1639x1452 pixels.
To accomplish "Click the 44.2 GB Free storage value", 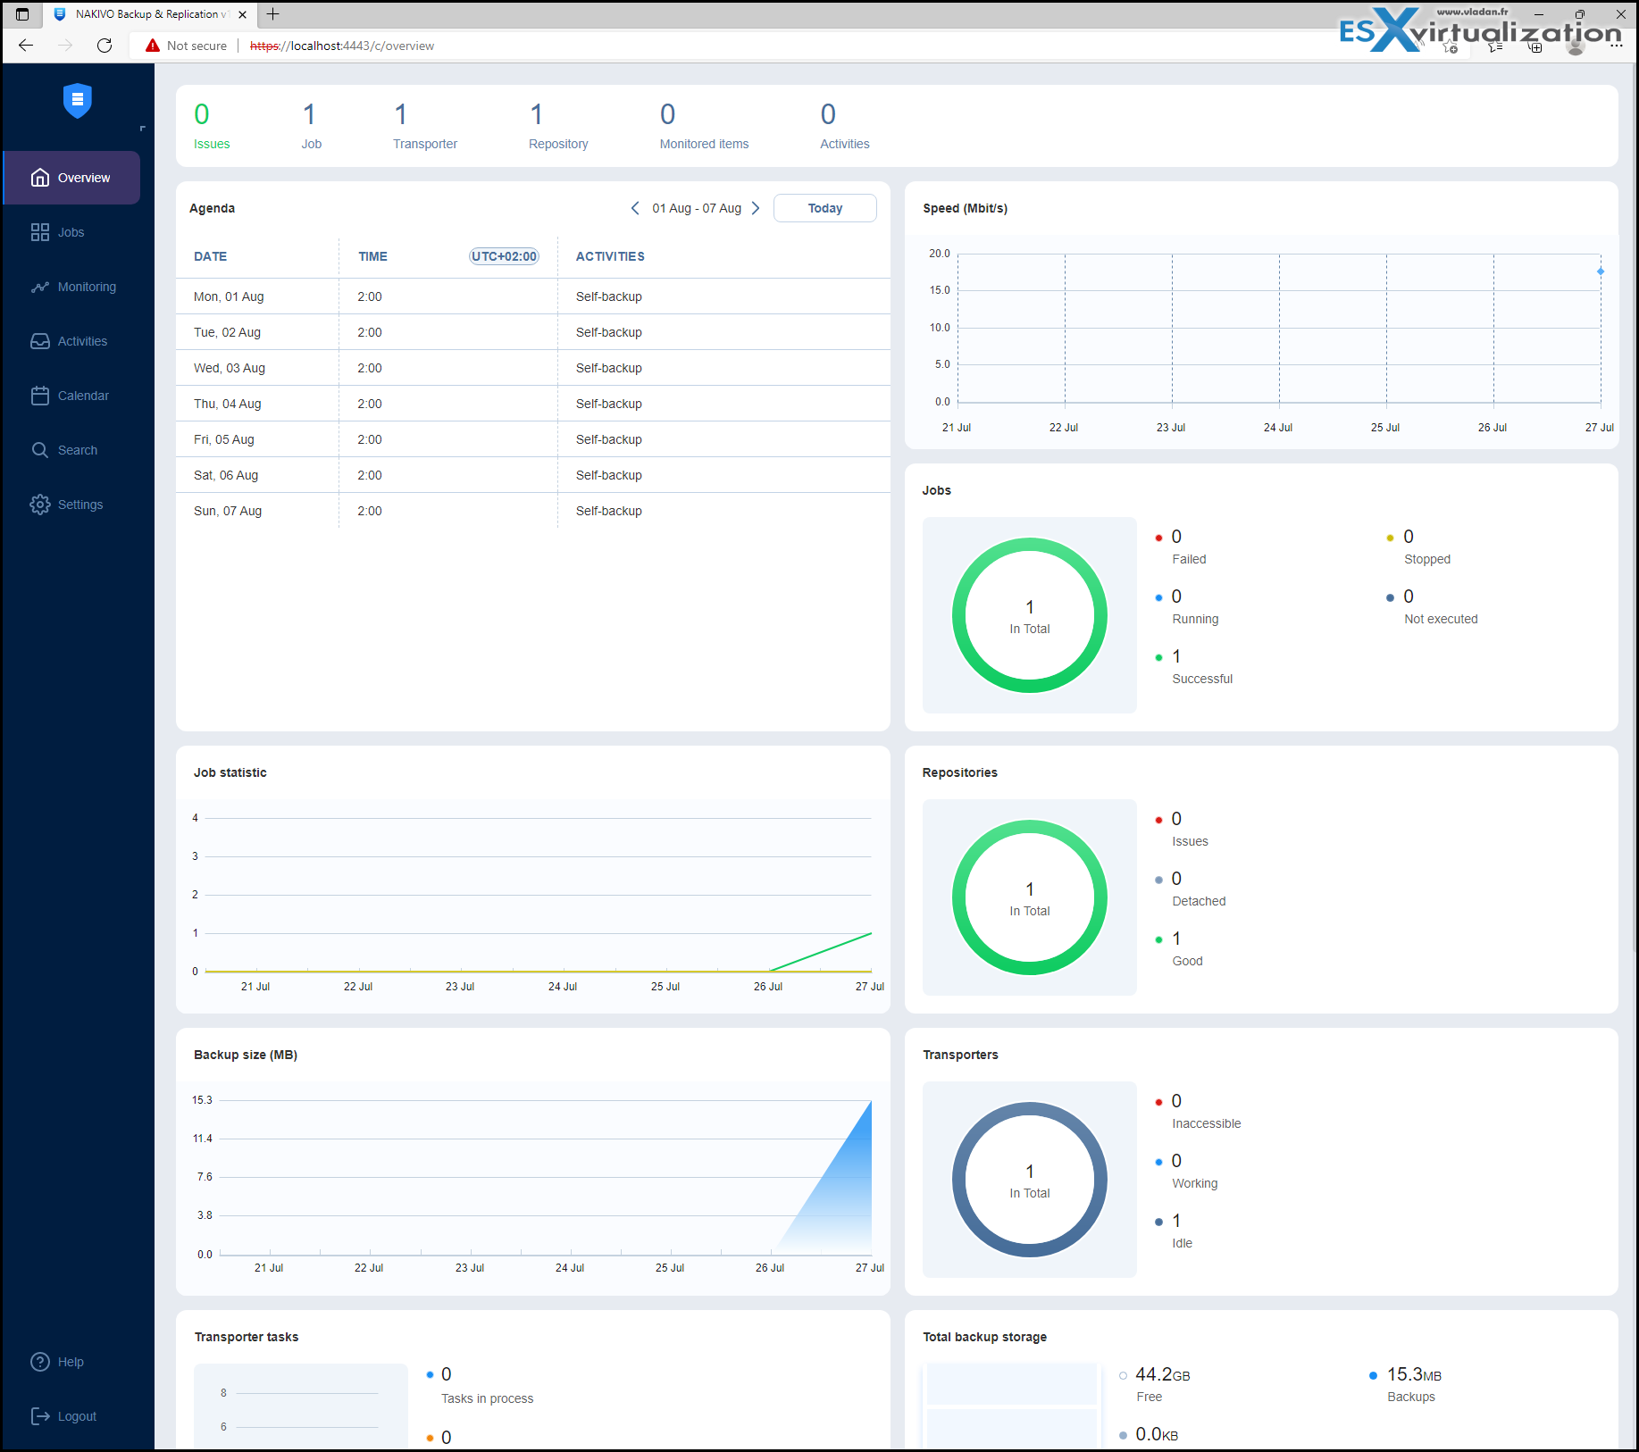I will (1162, 1375).
